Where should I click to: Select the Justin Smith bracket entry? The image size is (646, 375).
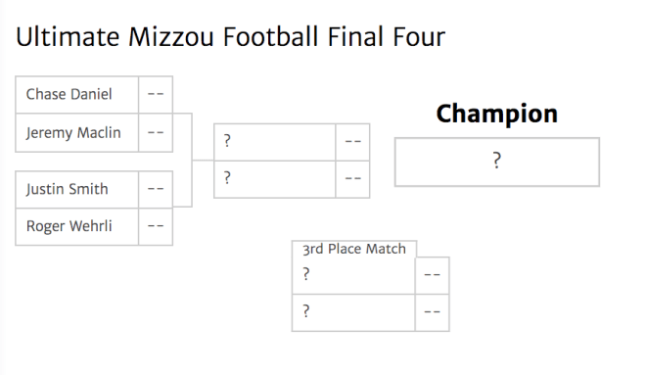coord(77,190)
